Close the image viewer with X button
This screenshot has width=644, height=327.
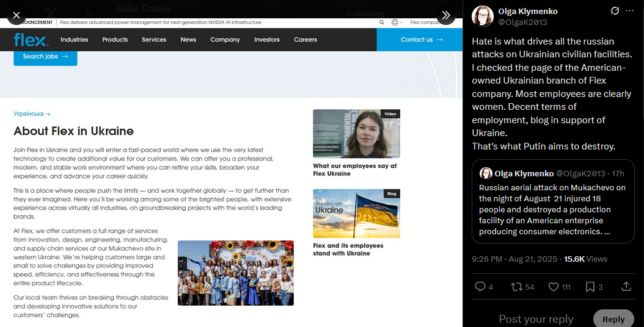pos(16,16)
